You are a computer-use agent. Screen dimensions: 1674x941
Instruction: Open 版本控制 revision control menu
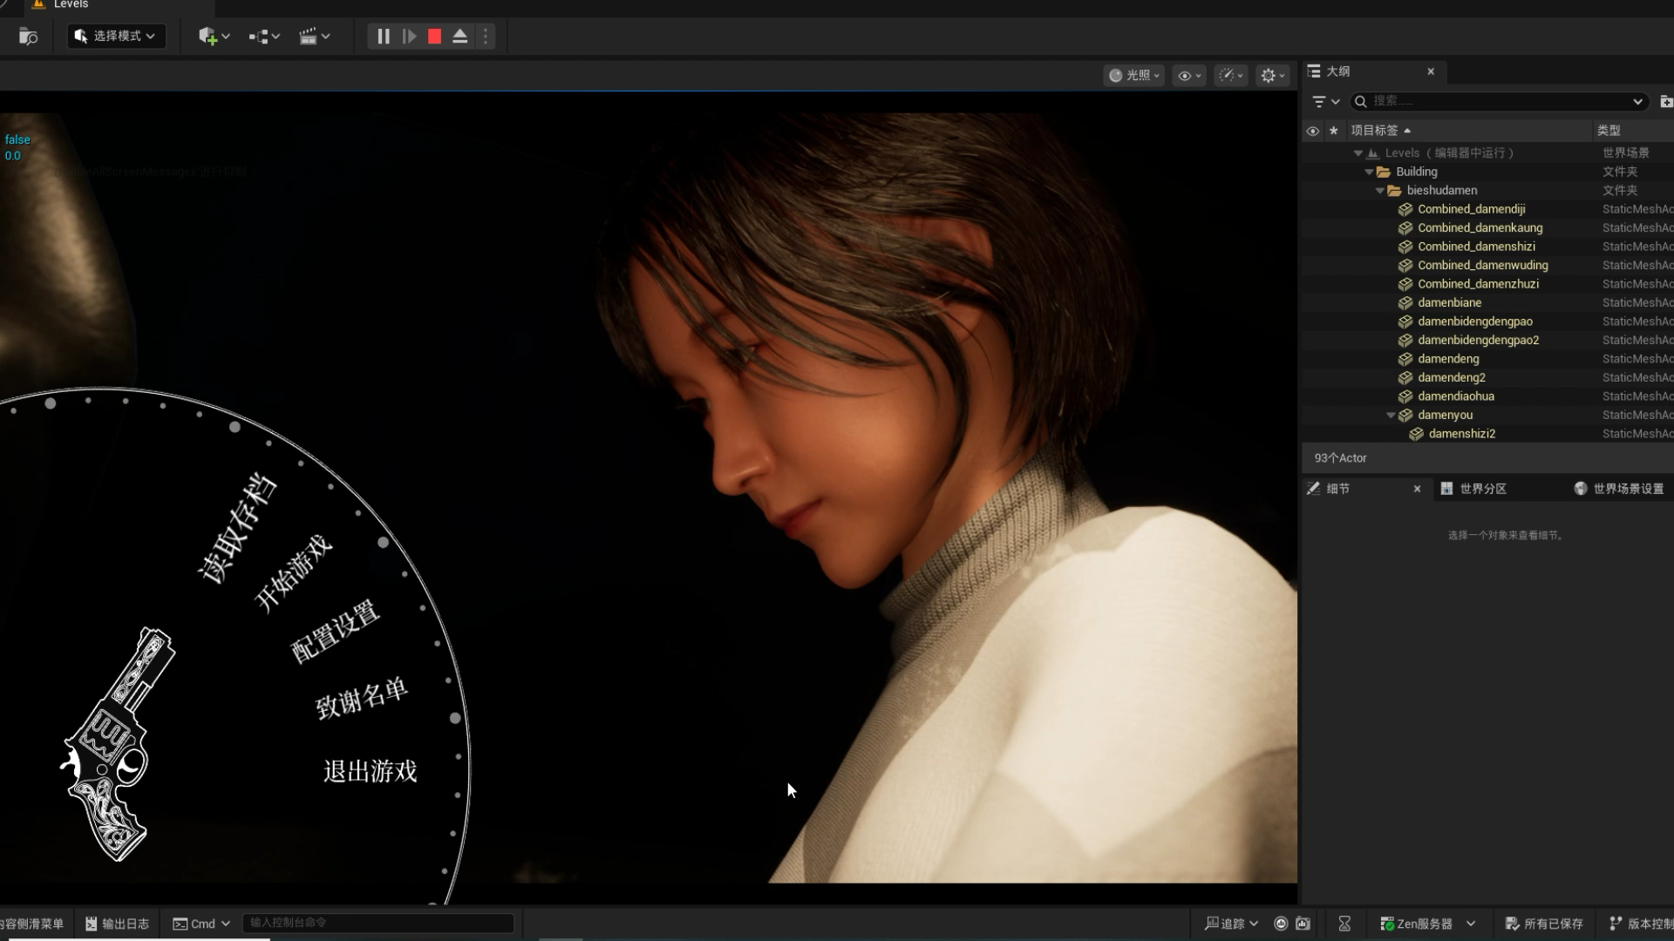pyautogui.click(x=1641, y=924)
